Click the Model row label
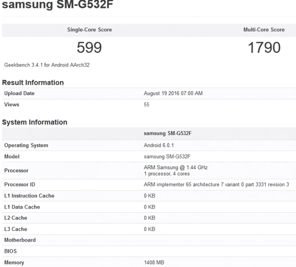The height and width of the screenshot is (267, 296). (x=12, y=156)
